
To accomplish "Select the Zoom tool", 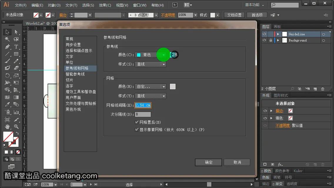I will coord(16,127).
